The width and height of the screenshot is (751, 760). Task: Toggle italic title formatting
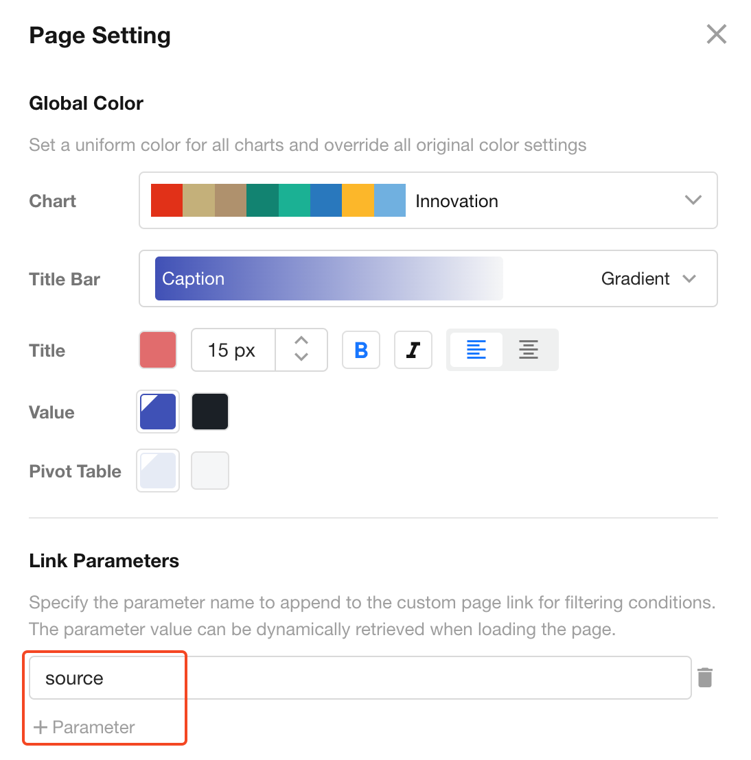tap(413, 350)
